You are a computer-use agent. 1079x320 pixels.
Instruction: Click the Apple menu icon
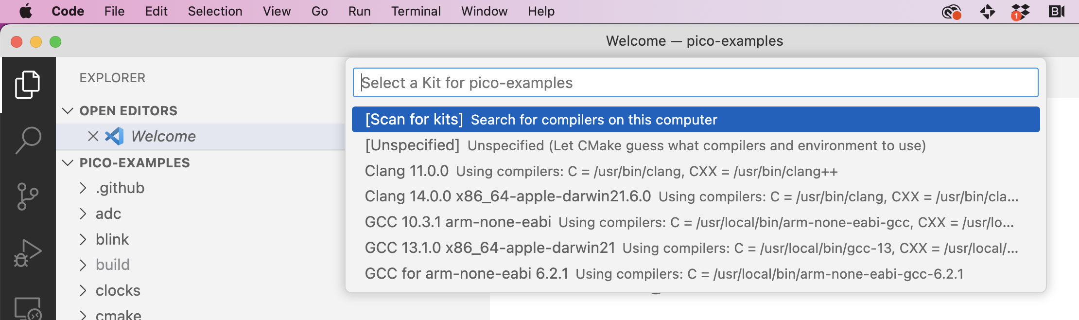26,11
